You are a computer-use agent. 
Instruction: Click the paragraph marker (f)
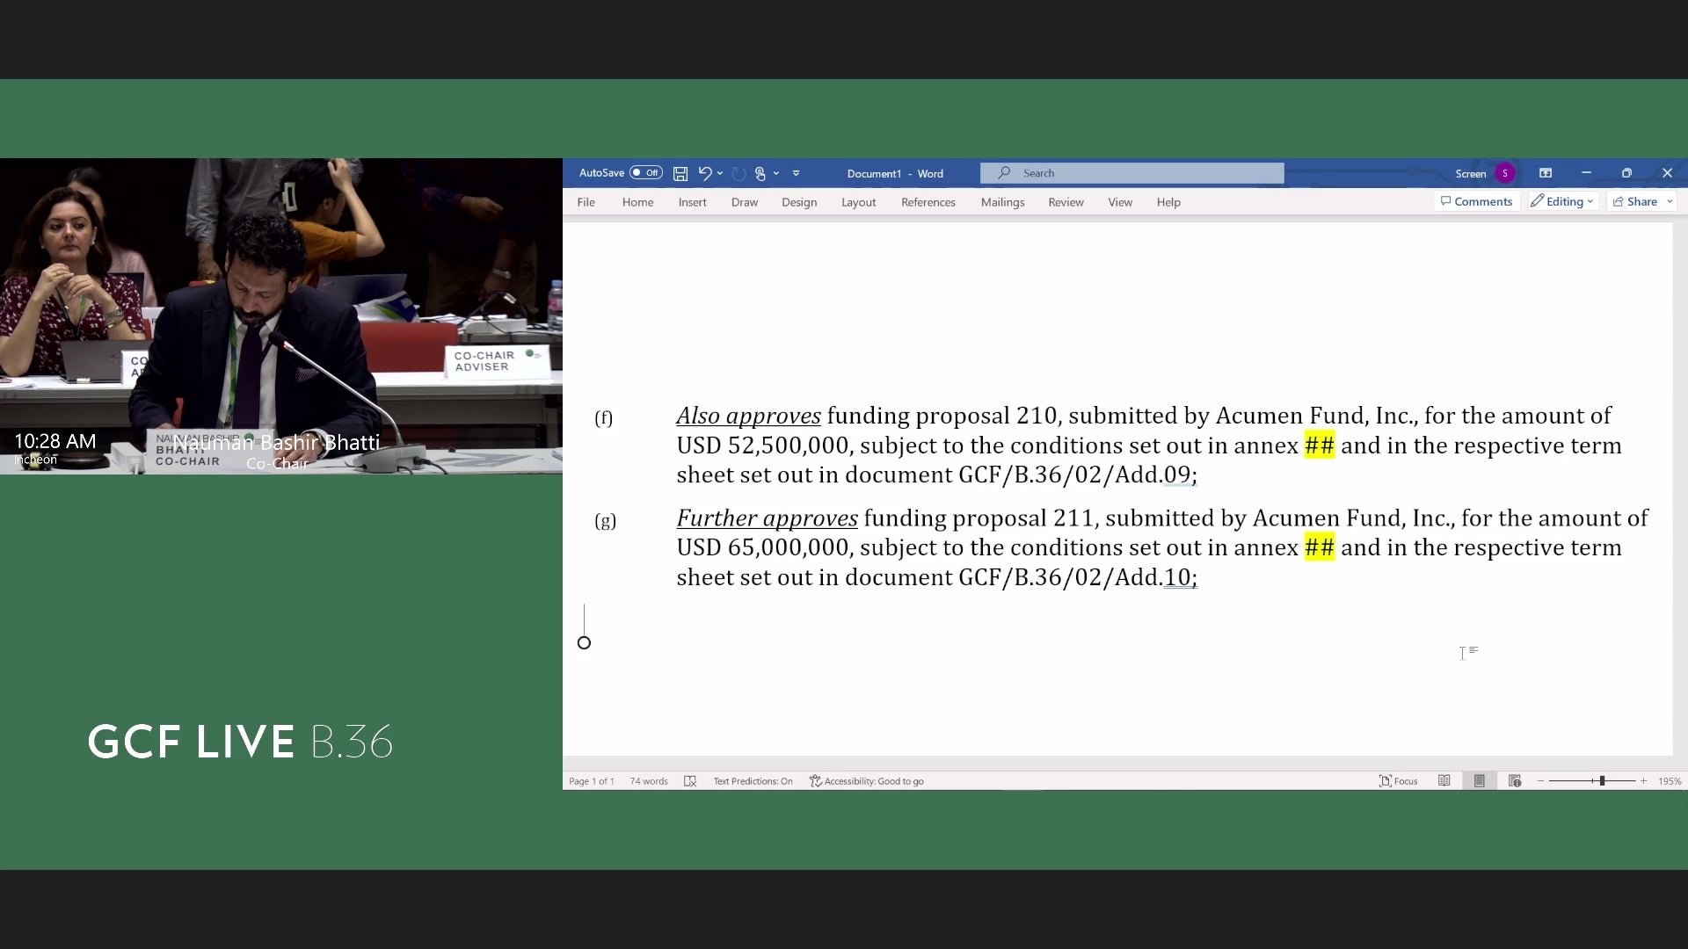(x=603, y=418)
